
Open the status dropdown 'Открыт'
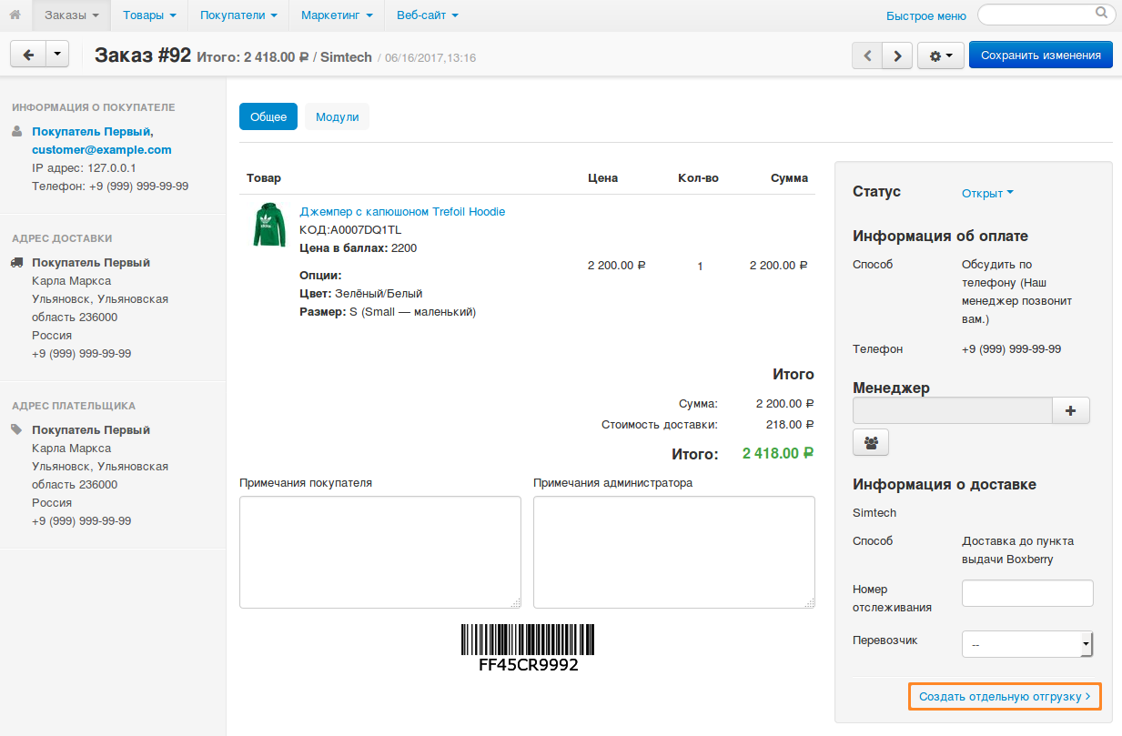click(x=987, y=193)
